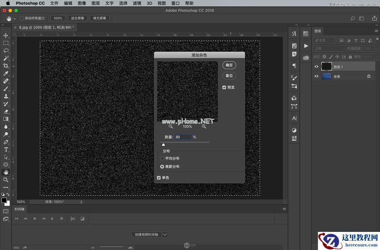Open the layer filter type dropdown
Screen dimensions: 380x250
coord(325,40)
